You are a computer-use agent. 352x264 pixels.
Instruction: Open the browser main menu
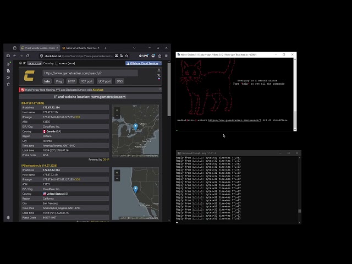(x=166, y=56)
